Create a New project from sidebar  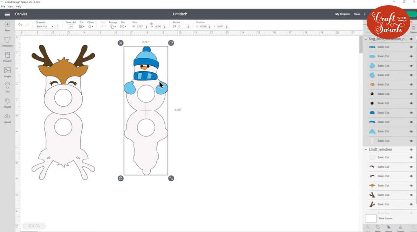(7, 26)
